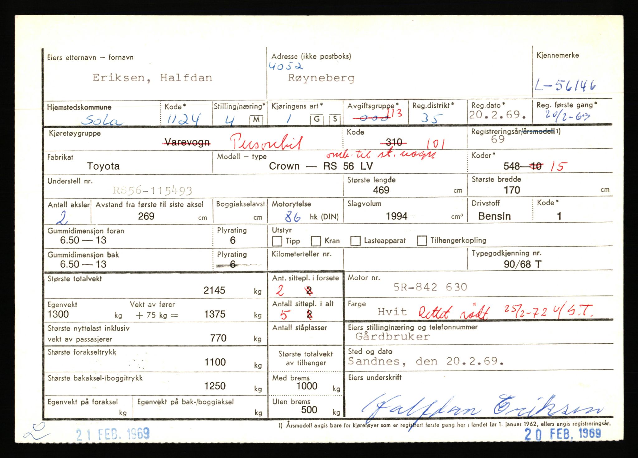Select Koder value 548
638x458 pixels.
click(512, 166)
